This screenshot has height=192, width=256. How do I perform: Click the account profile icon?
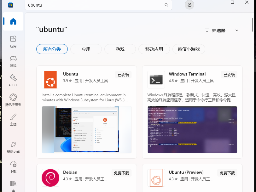tap(189, 5)
